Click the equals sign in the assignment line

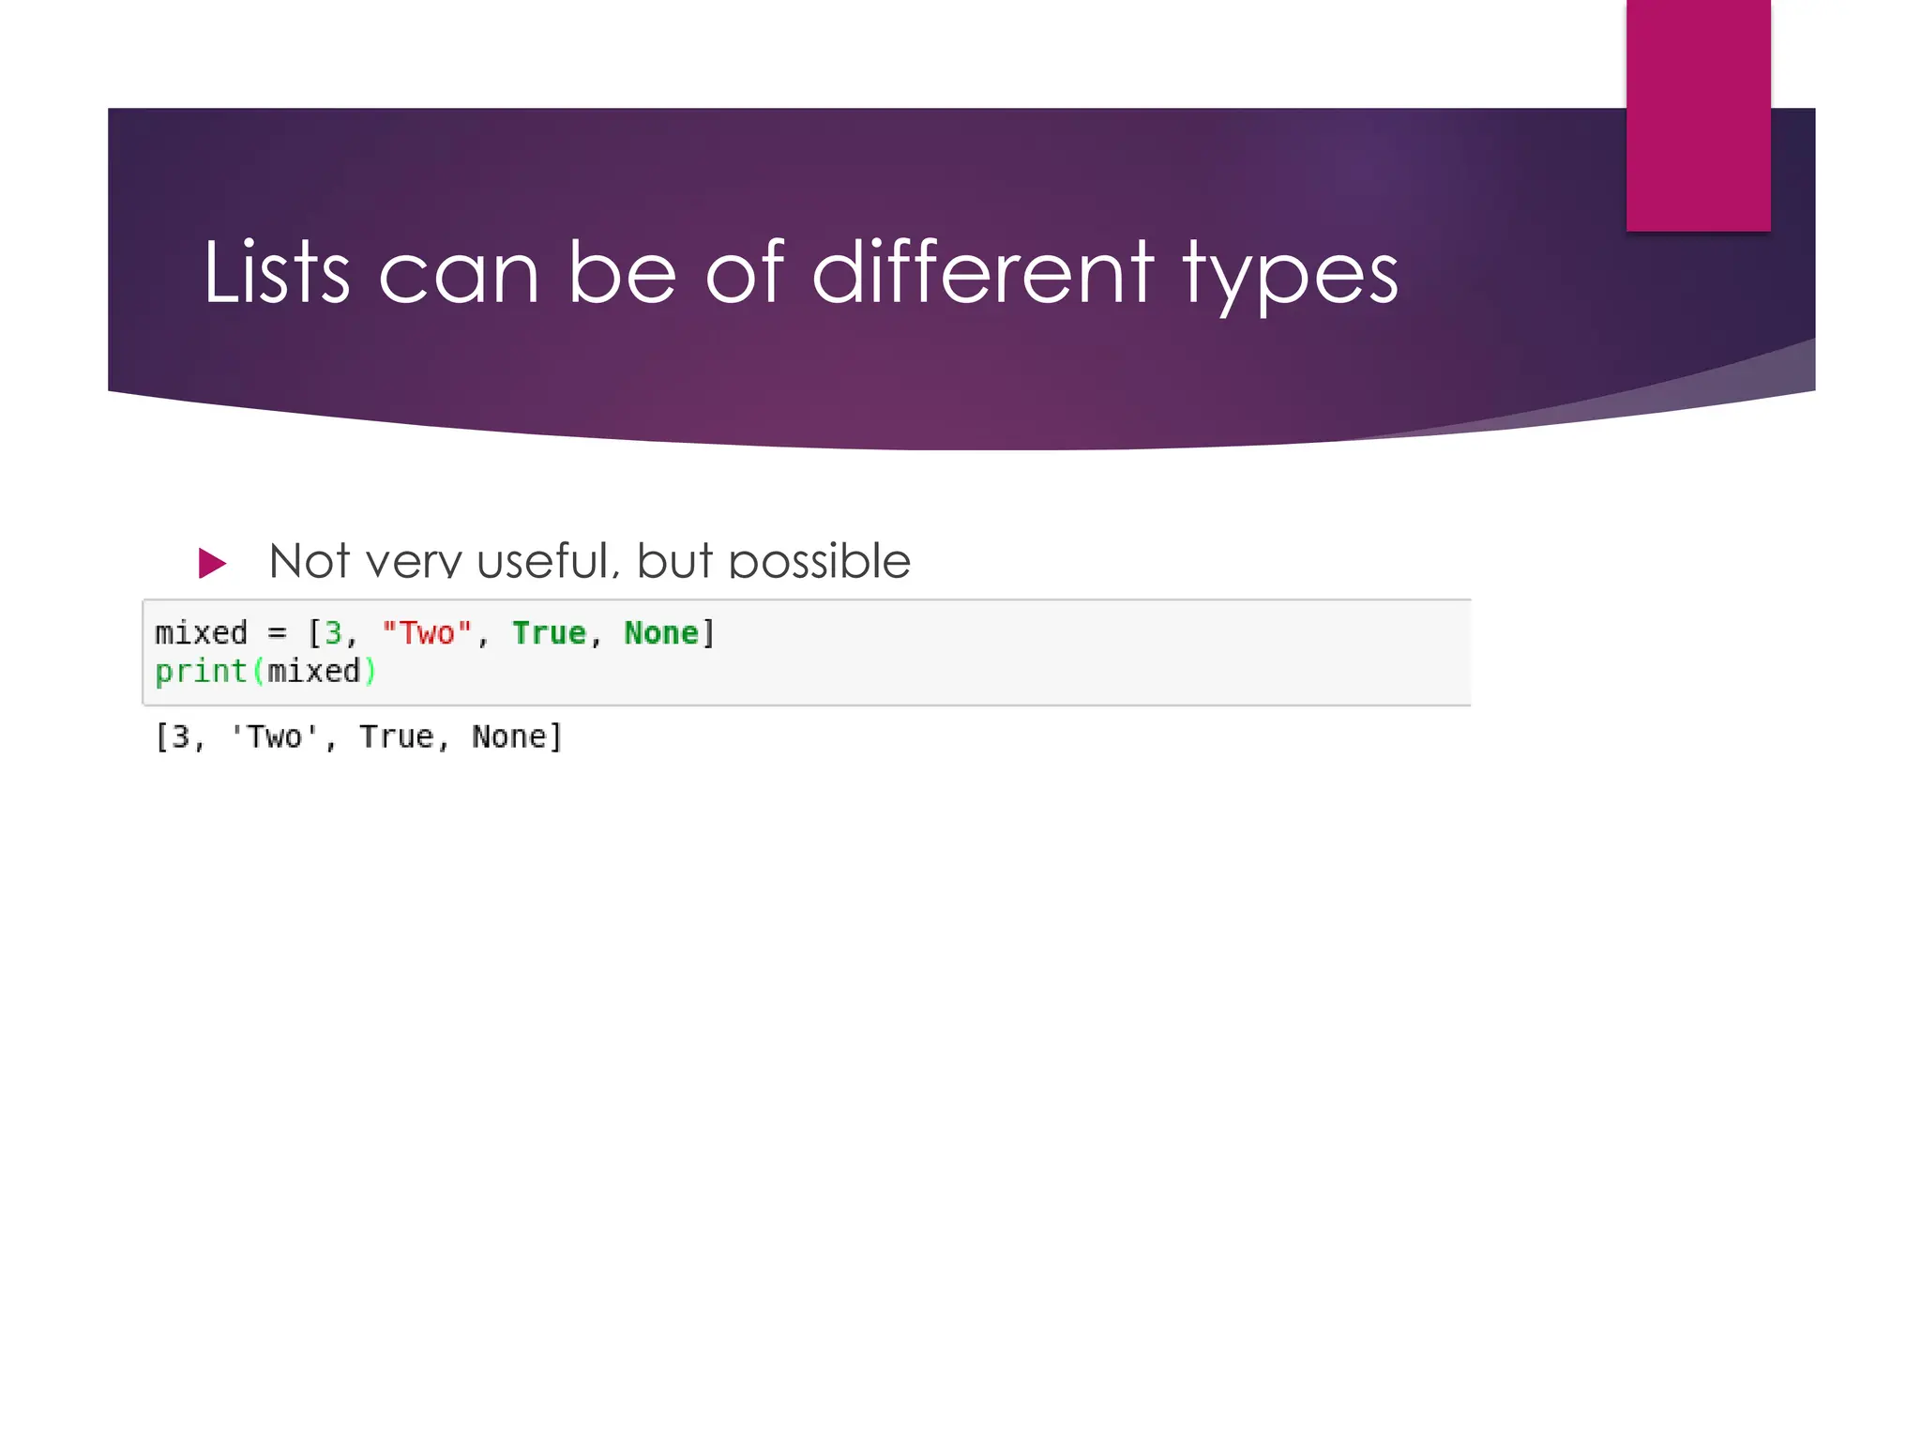pyautogui.click(x=277, y=634)
